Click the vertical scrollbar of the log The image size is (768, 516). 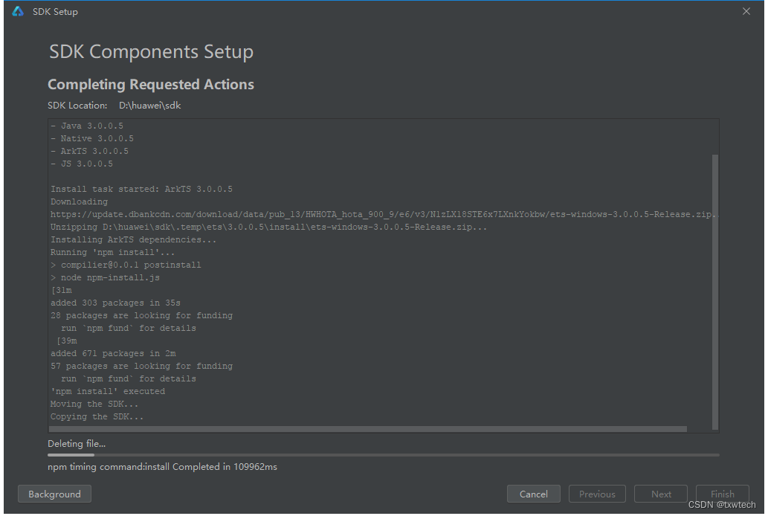point(714,291)
